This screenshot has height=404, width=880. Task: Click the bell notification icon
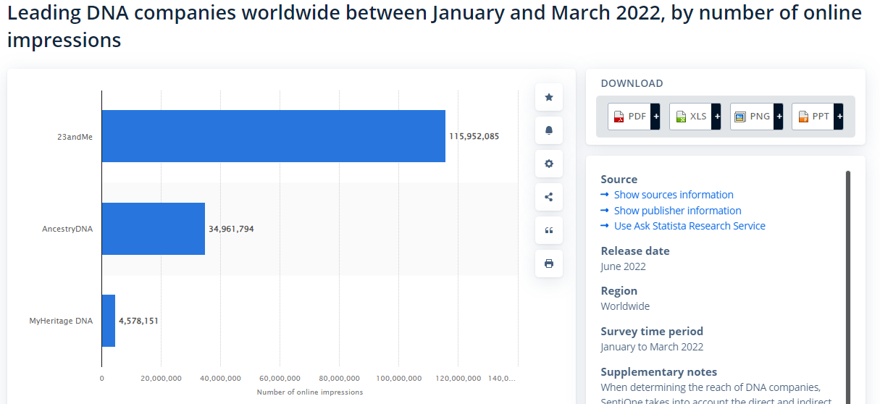[548, 130]
